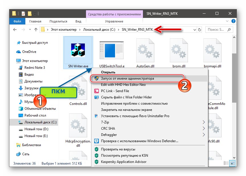Open the Вид ribbon tab
246x176 pixels.
coord(78,21)
